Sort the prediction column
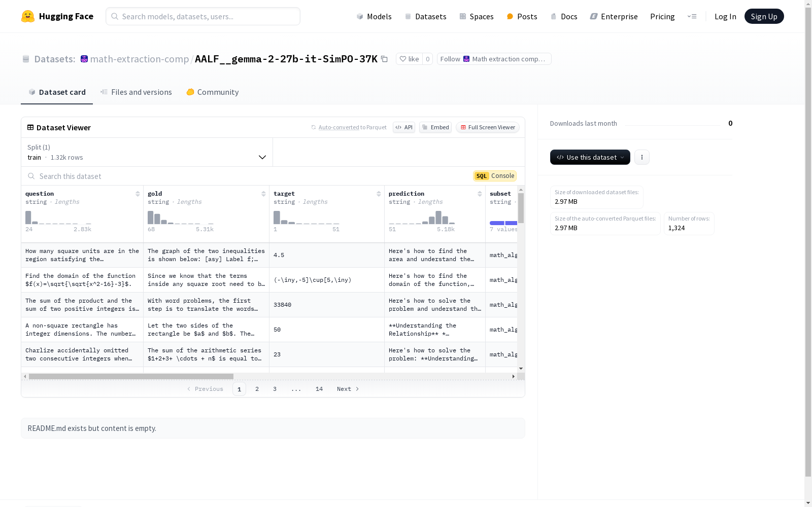Viewport: 812px width, 507px height. click(480, 194)
